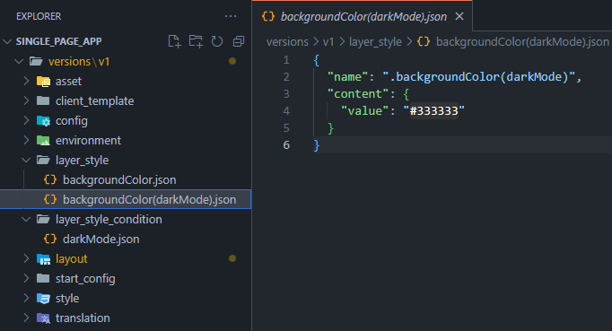The width and height of the screenshot is (612, 331).
Task: Refresh the Explorer file tree
Action: [217, 41]
